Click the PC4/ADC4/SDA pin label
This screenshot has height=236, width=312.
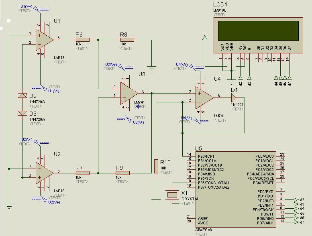pos(261,174)
